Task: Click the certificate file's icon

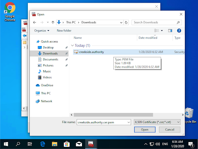Action: coord(76,52)
